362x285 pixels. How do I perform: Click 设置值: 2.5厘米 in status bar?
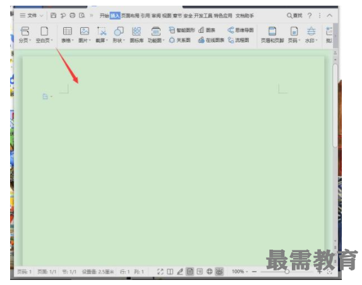pos(98,272)
